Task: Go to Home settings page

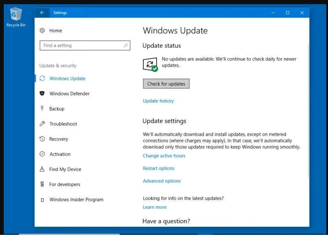Action: pos(55,31)
